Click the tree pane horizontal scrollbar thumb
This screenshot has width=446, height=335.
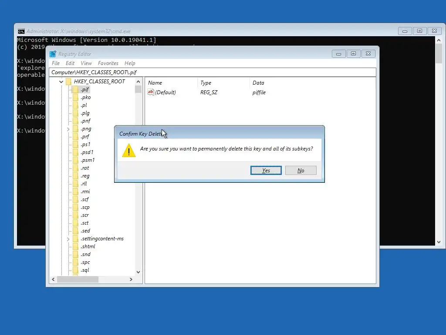[x=78, y=280]
